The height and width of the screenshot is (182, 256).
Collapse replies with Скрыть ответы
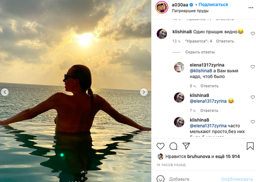tap(200, 52)
